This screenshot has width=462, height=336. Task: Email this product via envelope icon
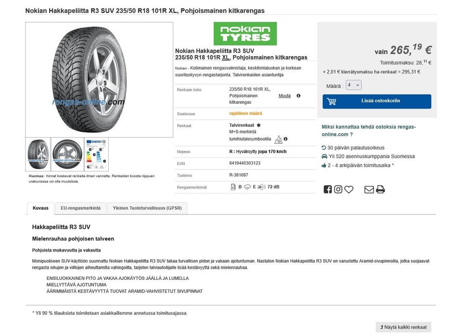(369, 190)
